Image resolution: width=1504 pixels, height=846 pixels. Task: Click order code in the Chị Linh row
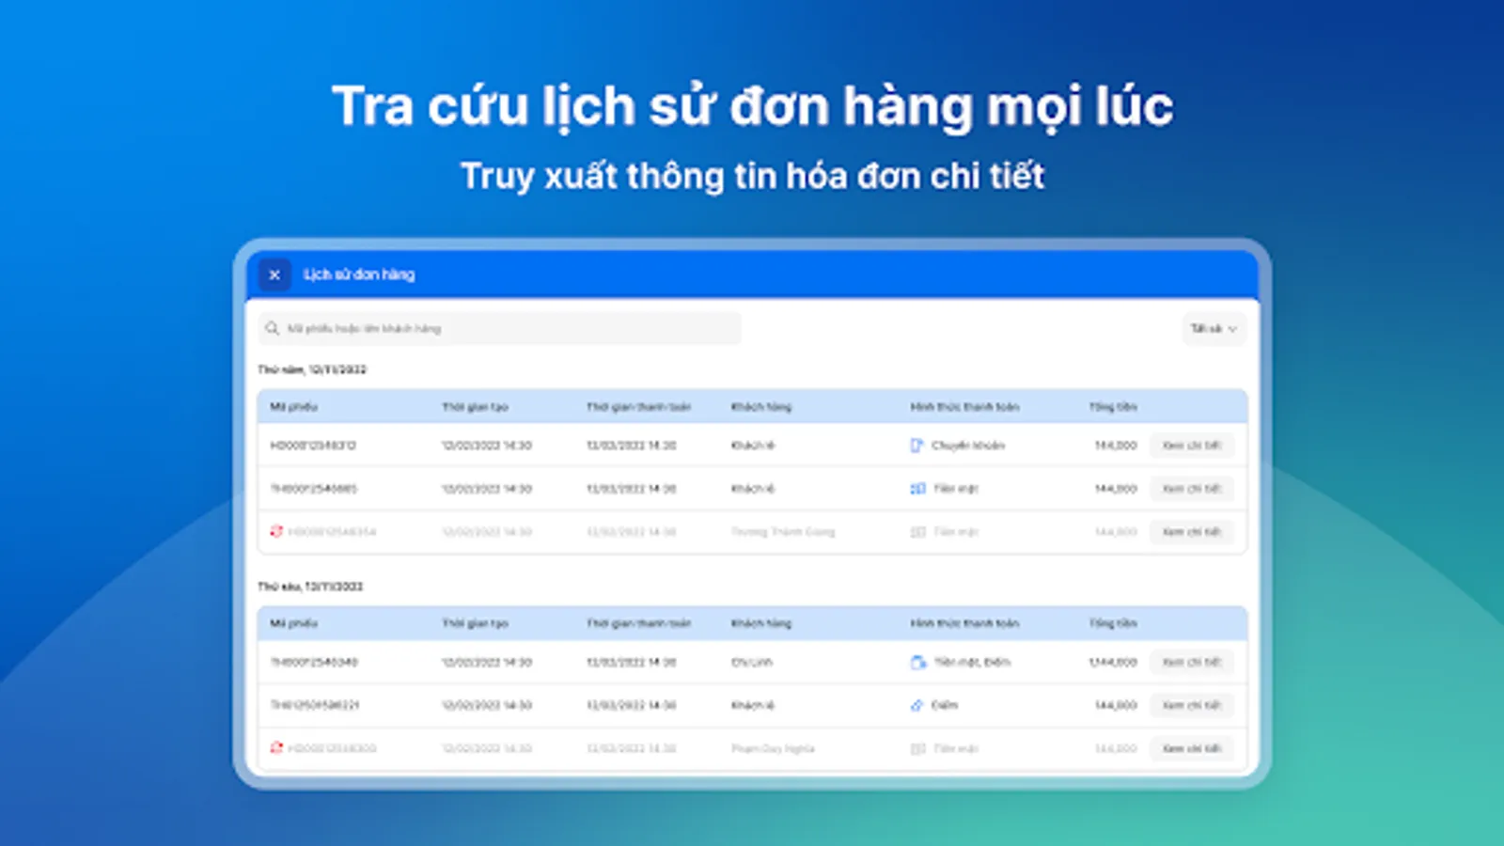point(314,663)
